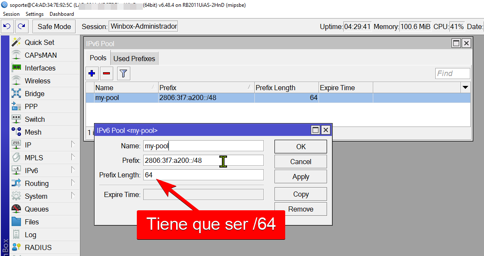The height and width of the screenshot is (256, 484).
Task: Open the column selector arrow on the pool list
Action: 466,87
